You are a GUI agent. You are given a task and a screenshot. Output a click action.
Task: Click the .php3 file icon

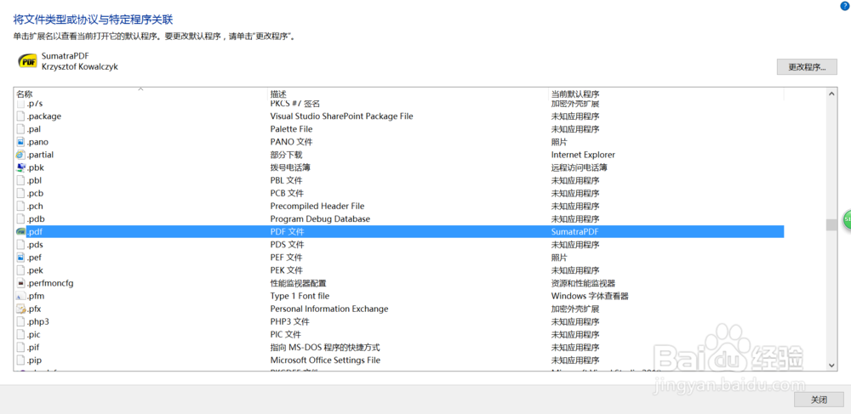(x=20, y=322)
